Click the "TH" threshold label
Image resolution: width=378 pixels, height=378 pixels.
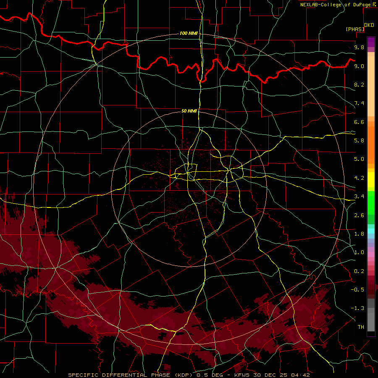pyautogui.click(x=361, y=327)
